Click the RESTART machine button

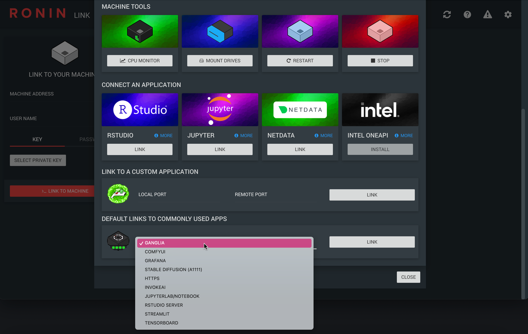[300, 61]
